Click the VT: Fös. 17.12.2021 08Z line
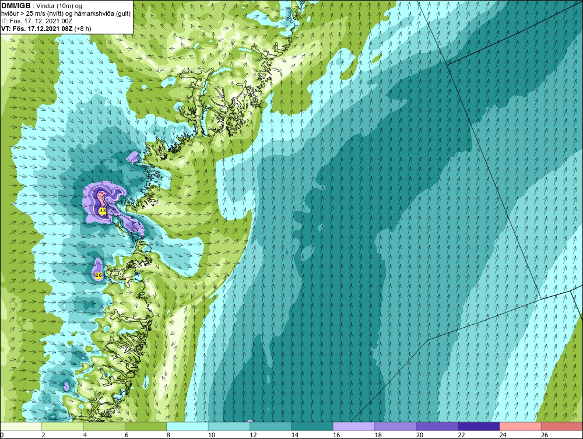 tap(37, 28)
